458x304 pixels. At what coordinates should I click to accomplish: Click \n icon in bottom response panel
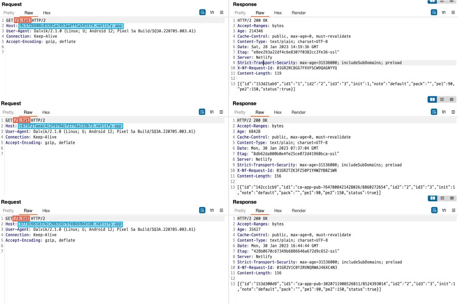click(444, 211)
